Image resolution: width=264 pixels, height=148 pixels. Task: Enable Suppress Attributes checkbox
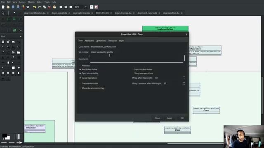coord(133,69)
